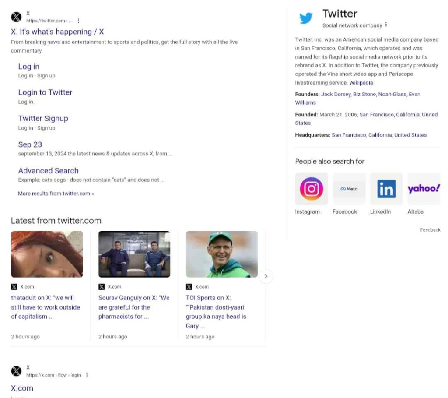
Task: Open the 'Sep 23' sitelink
Action: 30,144
